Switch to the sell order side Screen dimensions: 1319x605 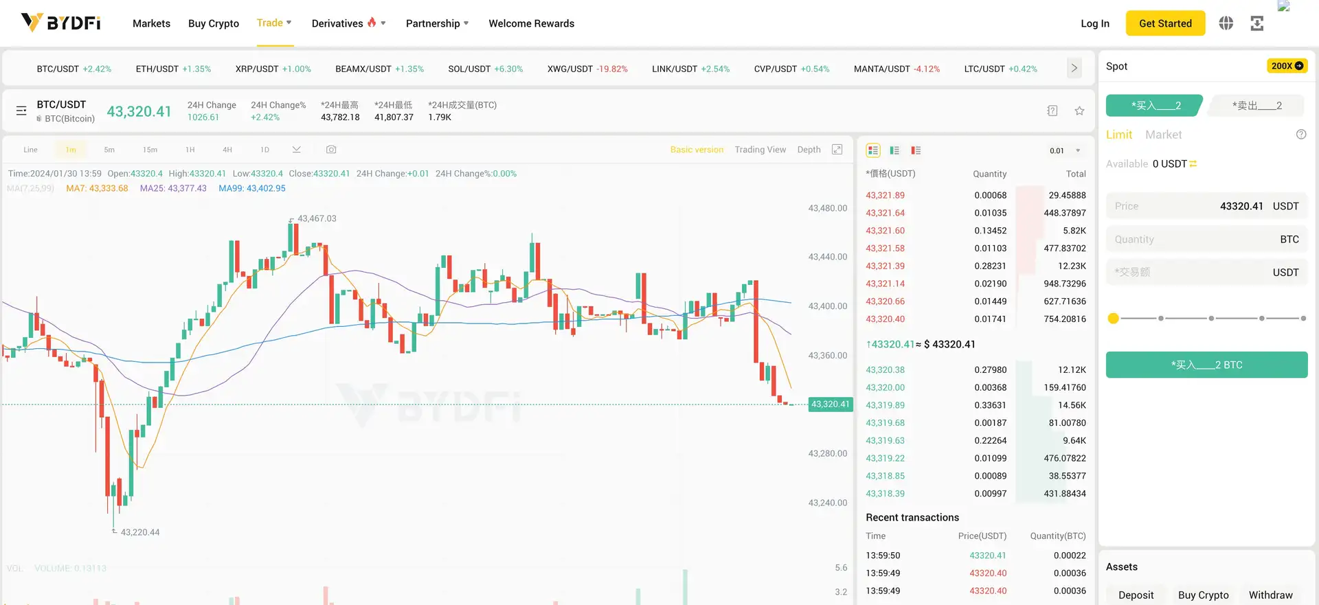point(1256,106)
